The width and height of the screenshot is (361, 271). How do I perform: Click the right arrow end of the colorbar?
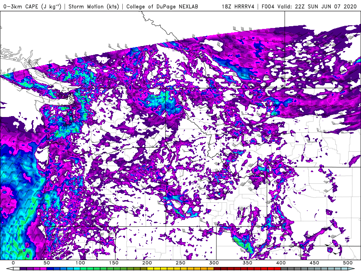tap(351, 268)
